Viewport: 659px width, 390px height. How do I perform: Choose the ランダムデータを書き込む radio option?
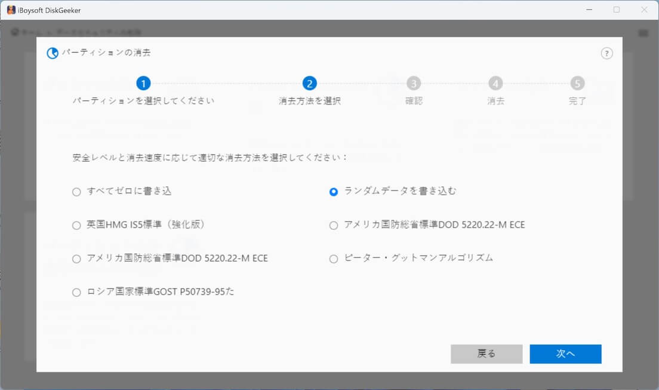334,192
